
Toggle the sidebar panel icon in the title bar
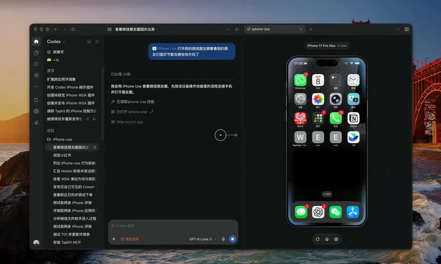pyautogui.click(x=73, y=29)
